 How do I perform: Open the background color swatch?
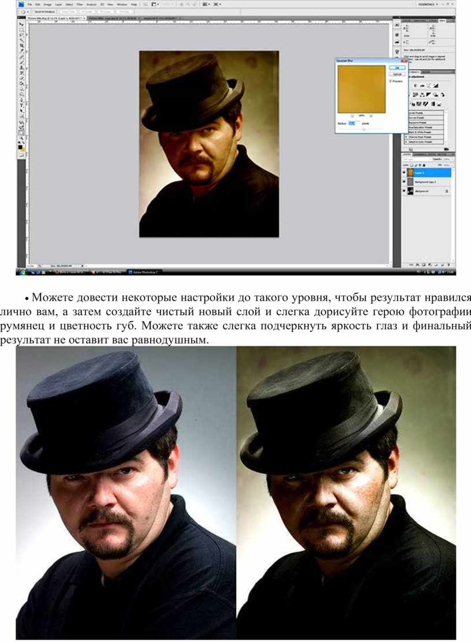[23, 150]
